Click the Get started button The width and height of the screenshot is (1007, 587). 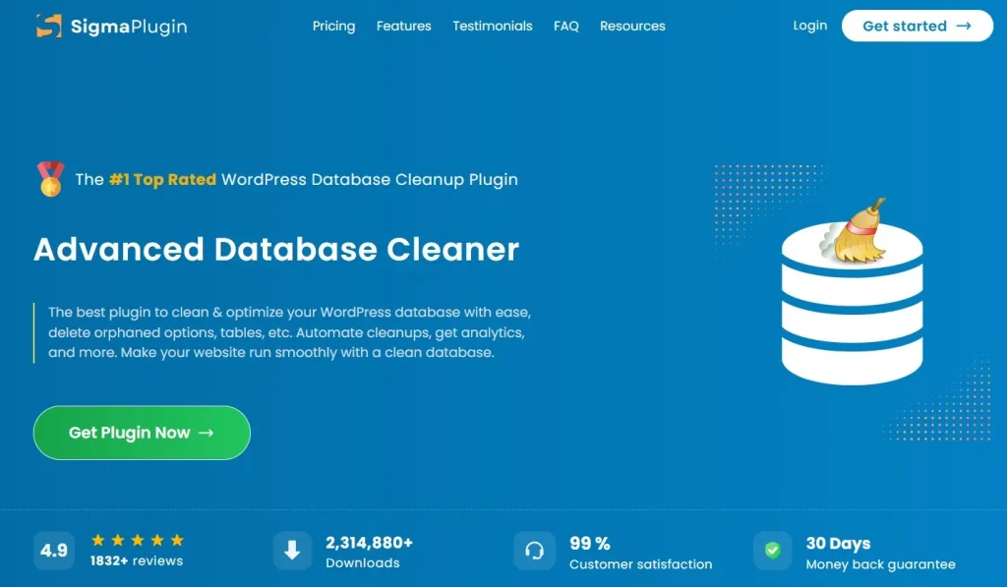pyautogui.click(x=918, y=26)
